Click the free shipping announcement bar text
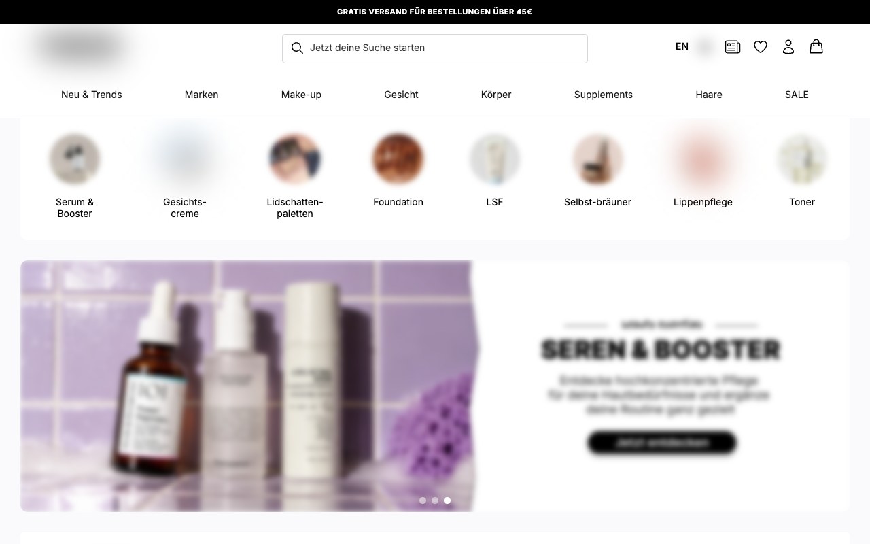Screen dimensions: 870x544 pyautogui.click(x=434, y=12)
